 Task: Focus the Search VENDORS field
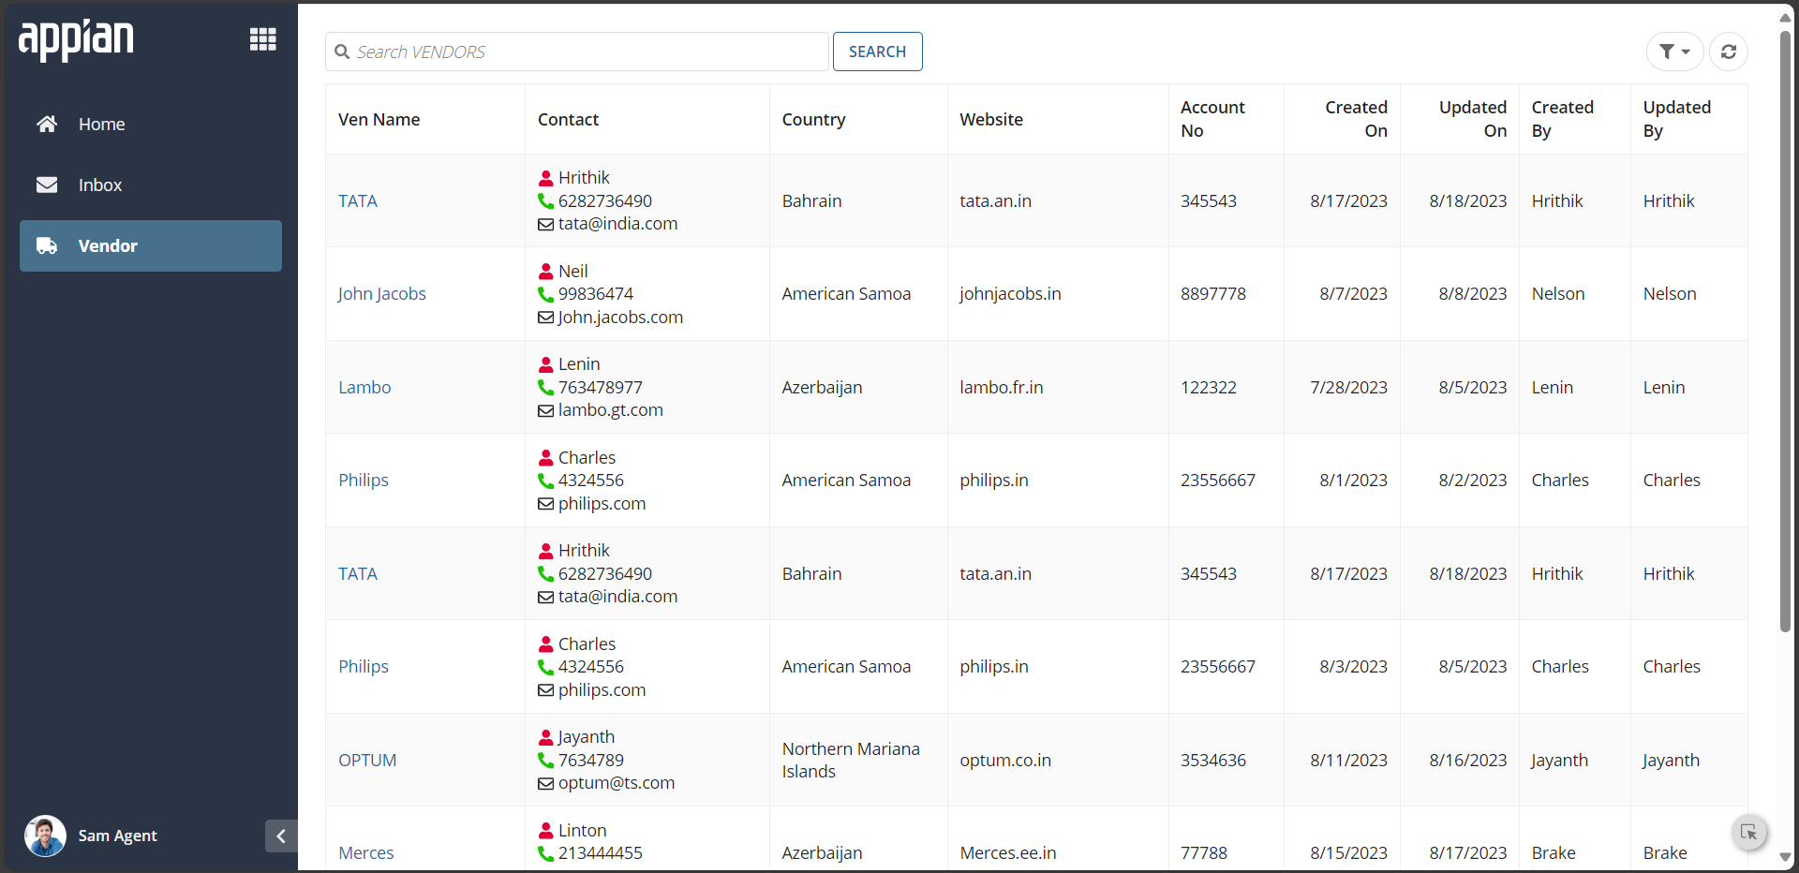click(x=577, y=52)
